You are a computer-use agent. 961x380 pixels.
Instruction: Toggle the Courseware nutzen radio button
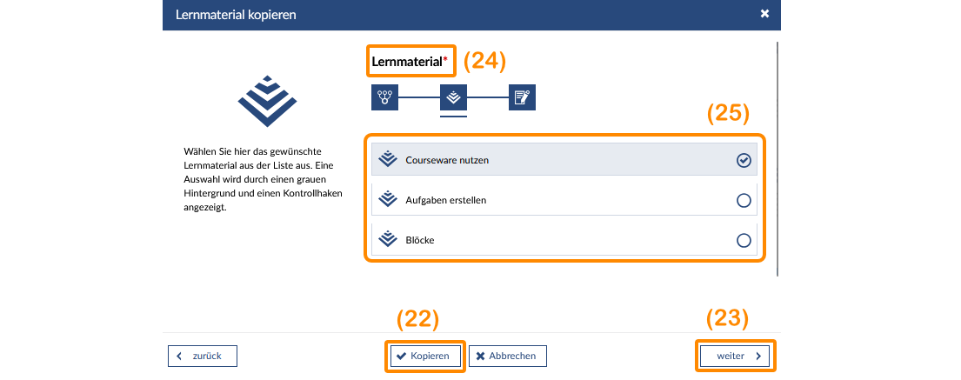click(744, 160)
